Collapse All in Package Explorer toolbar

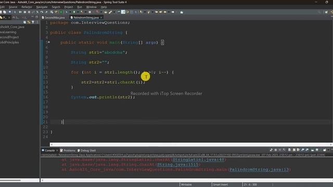[24, 22]
